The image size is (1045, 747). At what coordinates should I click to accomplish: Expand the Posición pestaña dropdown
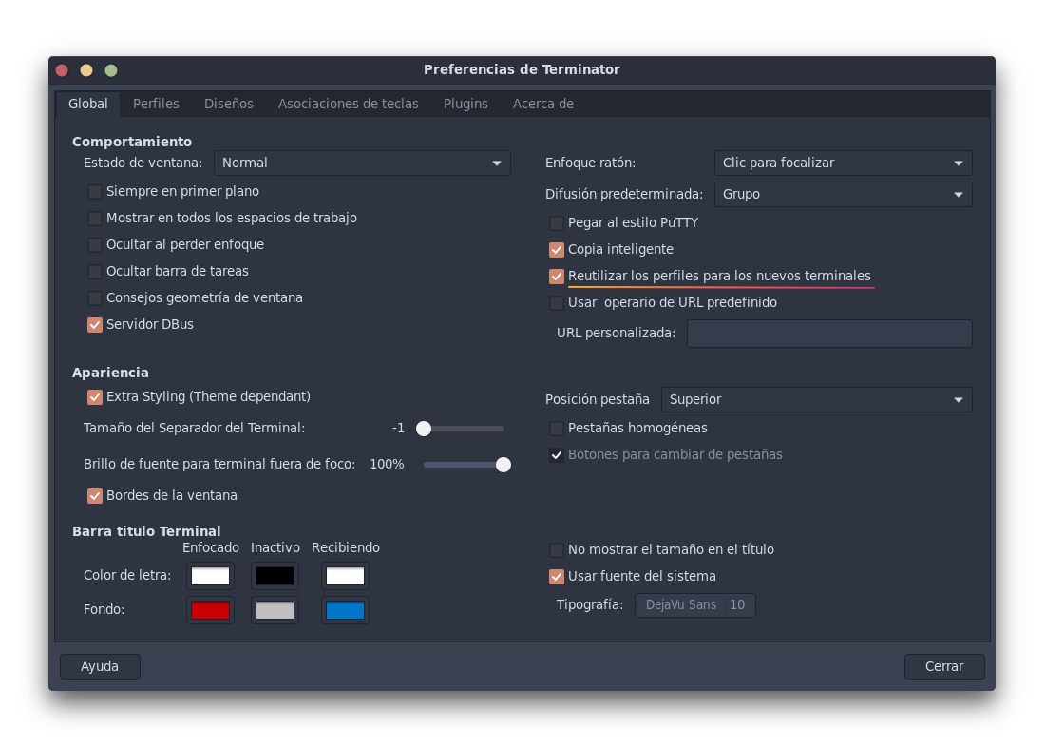(x=816, y=400)
